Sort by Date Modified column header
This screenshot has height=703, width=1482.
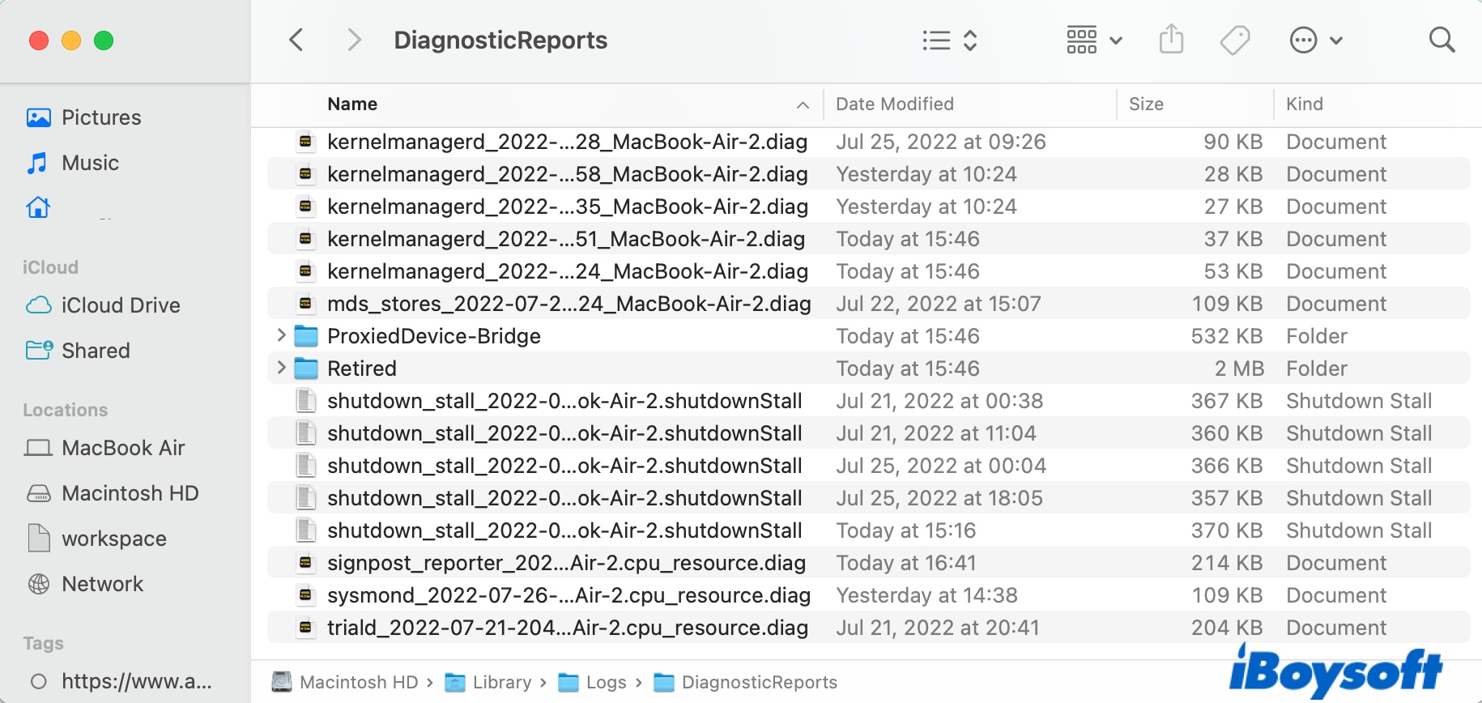(x=894, y=104)
